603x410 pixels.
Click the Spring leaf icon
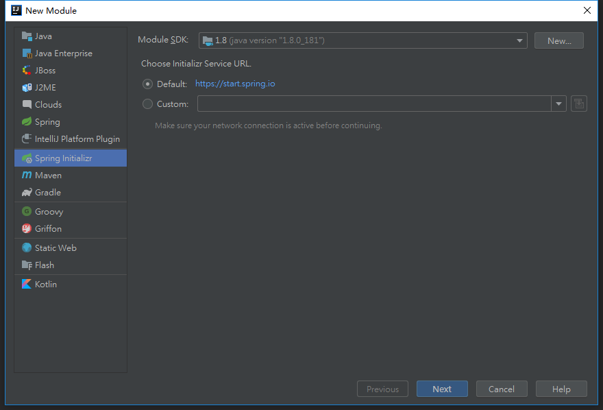27,122
